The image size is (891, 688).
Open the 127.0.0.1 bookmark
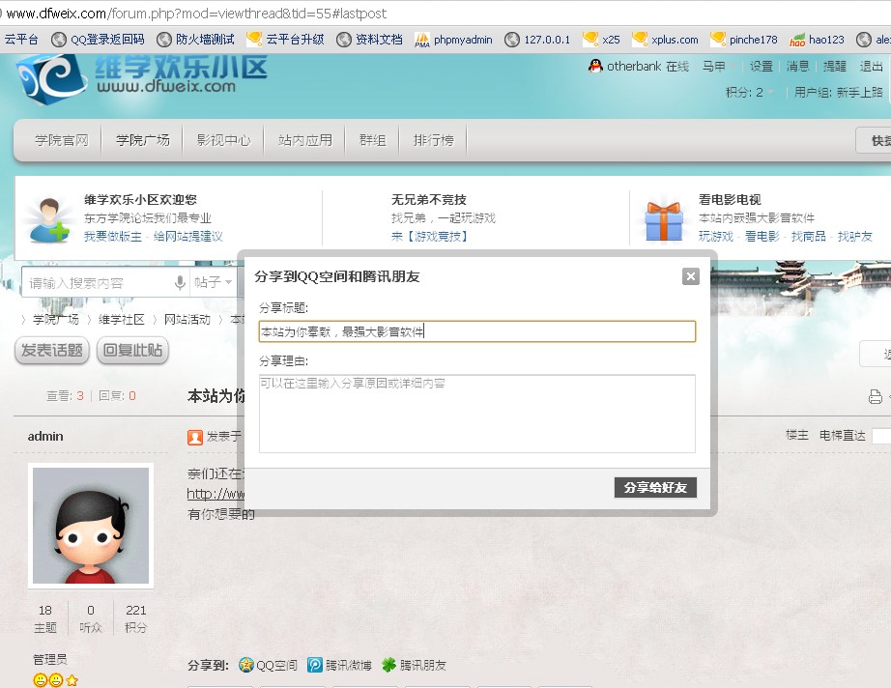coord(537,40)
